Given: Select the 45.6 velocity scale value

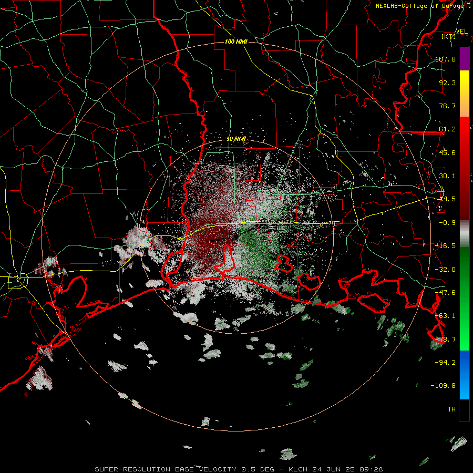Looking at the screenshot, I should click(x=447, y=152).
